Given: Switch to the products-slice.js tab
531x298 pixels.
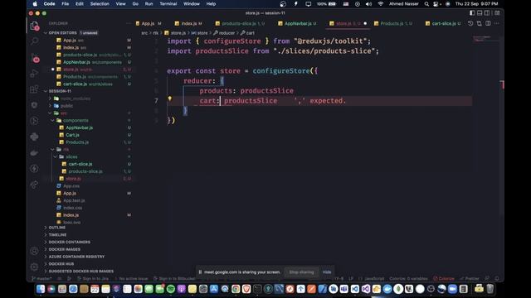Looking at the screenshot, I should coord(239,23).
